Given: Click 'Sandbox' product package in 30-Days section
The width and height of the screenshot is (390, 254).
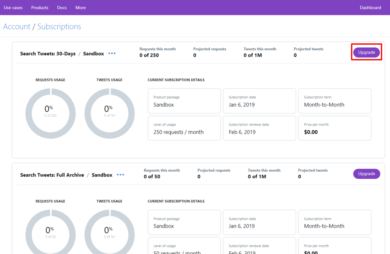Looking at the screenshot, I should (164, 104).
